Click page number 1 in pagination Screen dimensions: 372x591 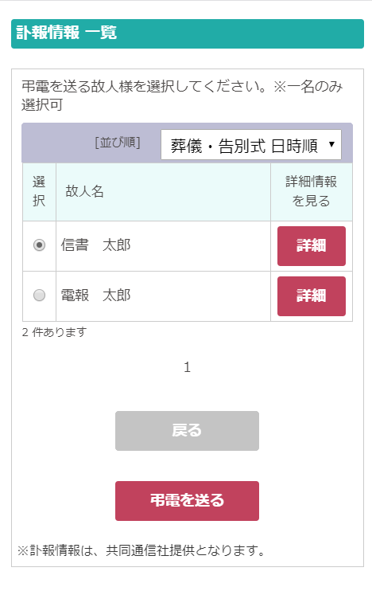point(187,367)
